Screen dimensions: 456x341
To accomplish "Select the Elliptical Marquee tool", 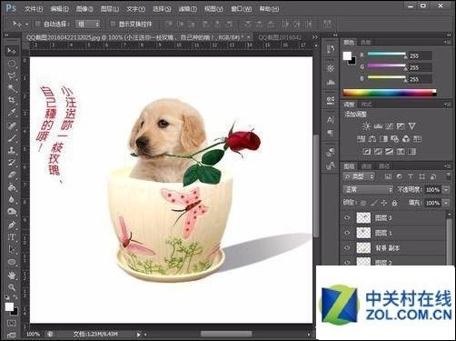I will 12,64.
